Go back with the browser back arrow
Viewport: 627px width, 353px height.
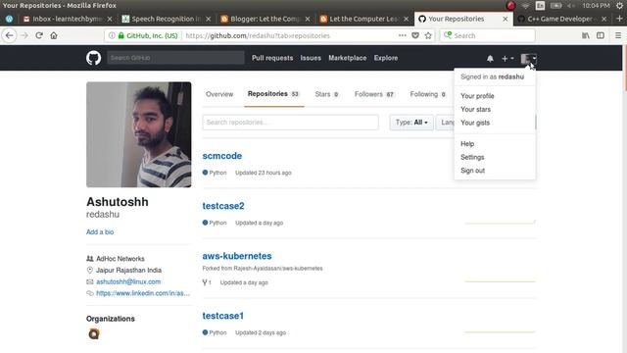click(x=9, y=35)
